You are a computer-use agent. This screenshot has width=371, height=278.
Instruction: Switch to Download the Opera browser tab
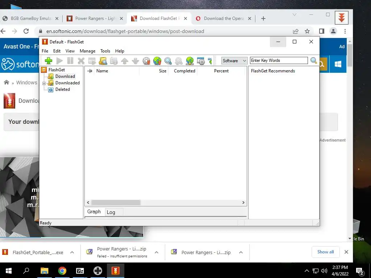point(223,18)
